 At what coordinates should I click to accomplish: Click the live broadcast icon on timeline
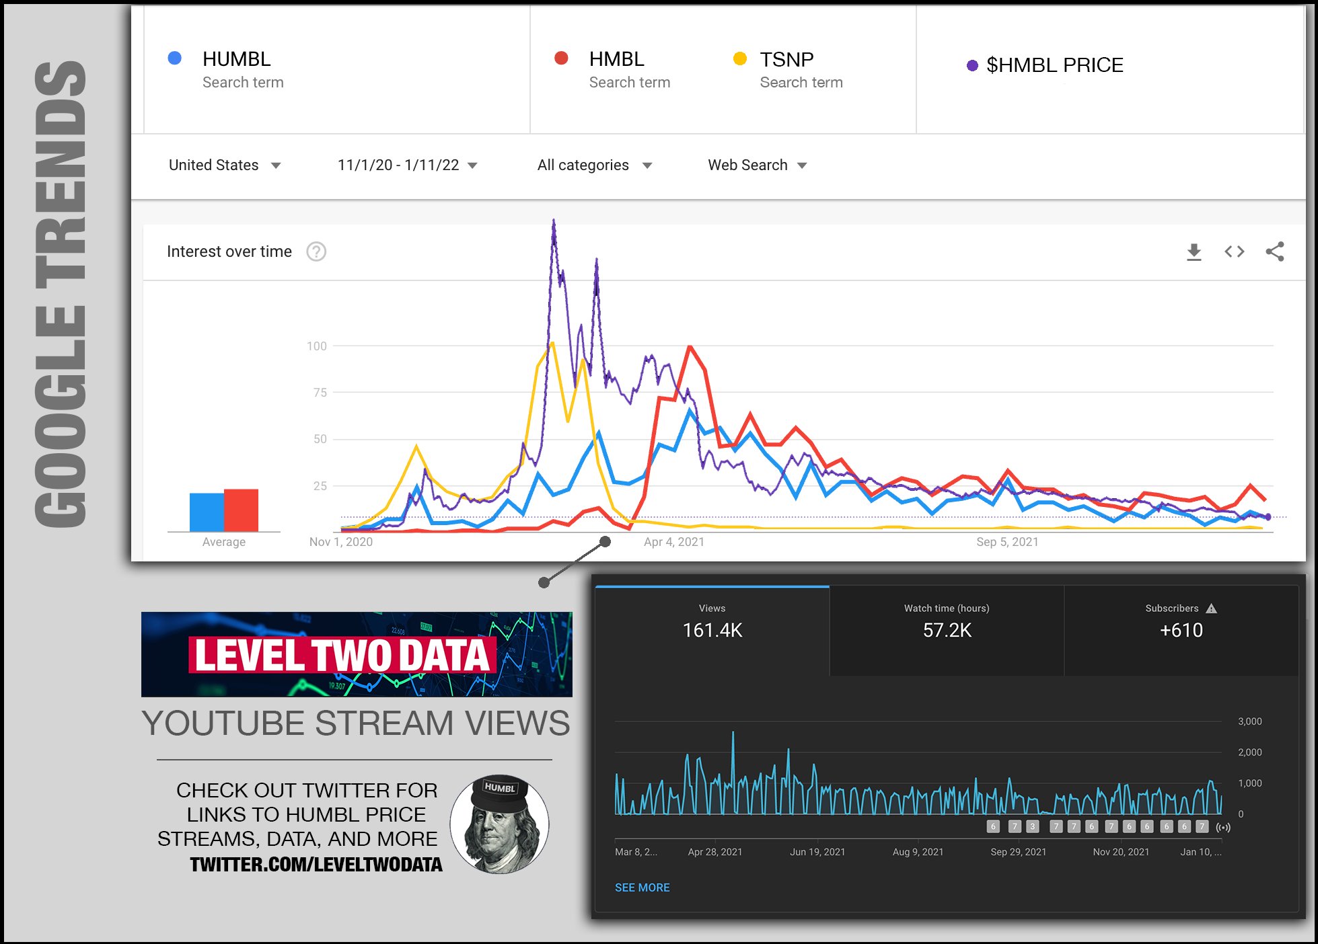(1222, 827)
